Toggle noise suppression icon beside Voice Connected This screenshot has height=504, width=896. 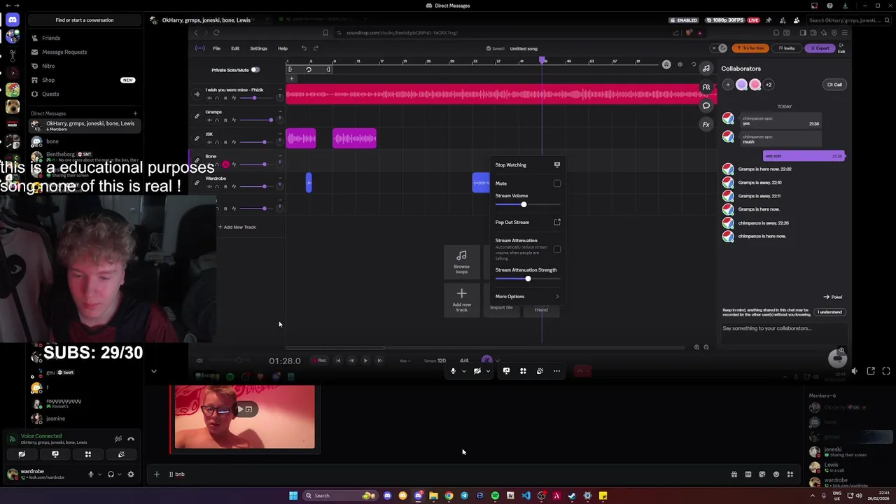point(118,439)
